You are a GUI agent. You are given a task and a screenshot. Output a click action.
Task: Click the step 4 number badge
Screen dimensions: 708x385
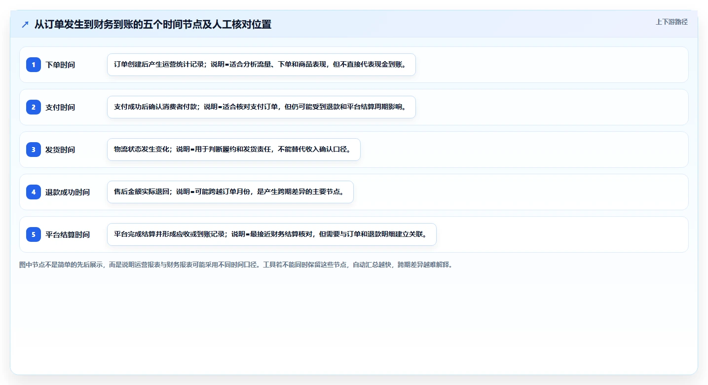[x=34, y=192]
